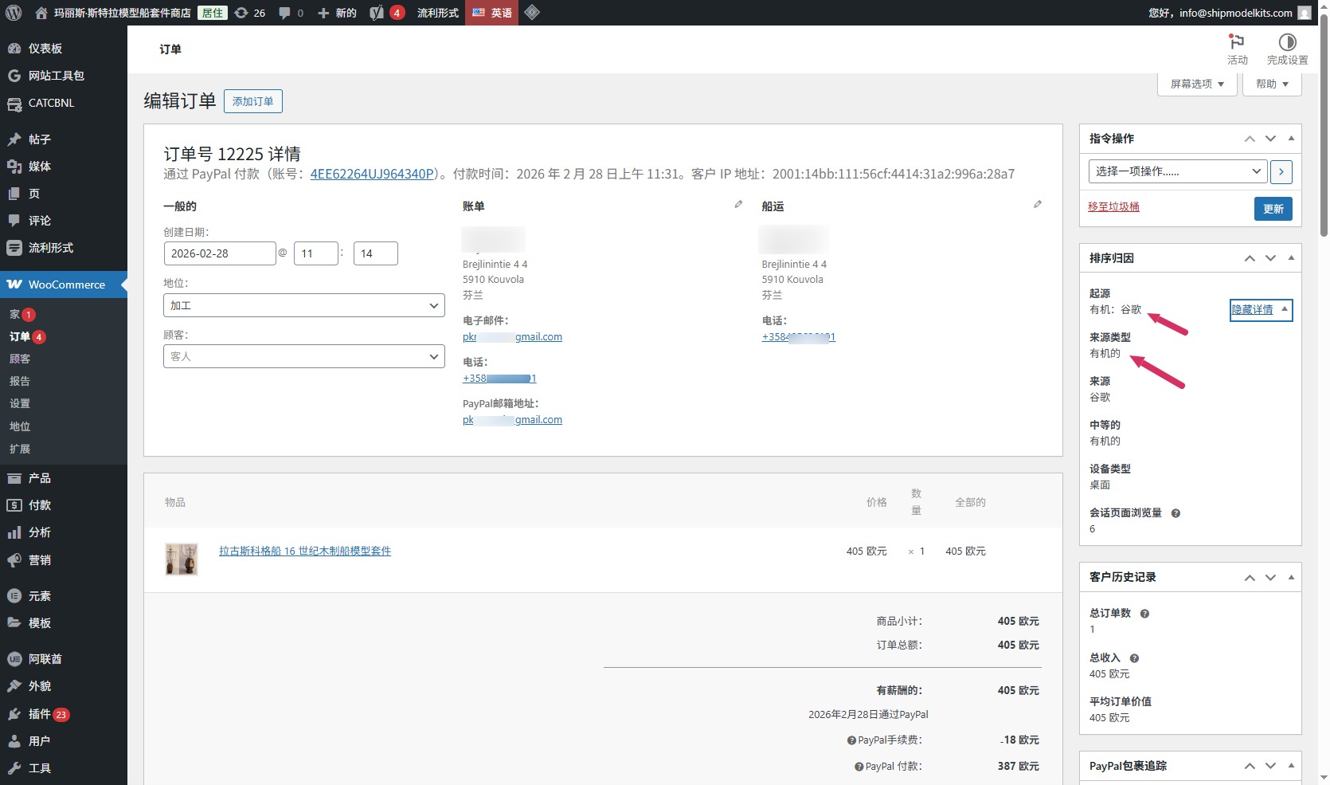This screenshot has width=1330, height=785.
Task: Open PayPal transaction link 4EE62264UJ964340P
Action: (372, 174)
